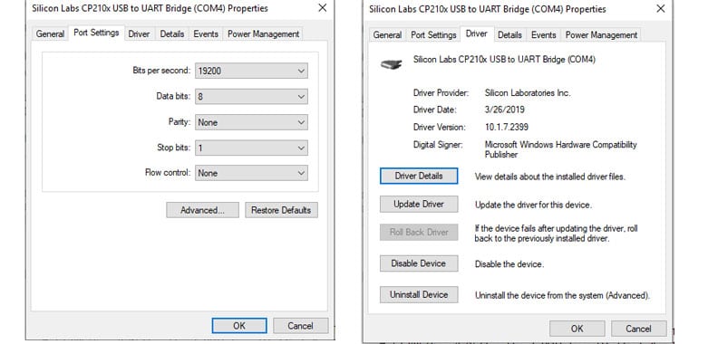This screenshot has height=344, width=718.
Task: Click Disable Device button
Action: (x=419, y=263)
